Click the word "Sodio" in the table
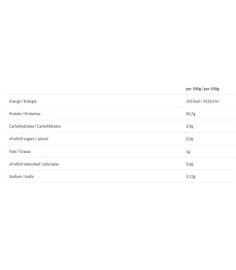 pos(29,177)
